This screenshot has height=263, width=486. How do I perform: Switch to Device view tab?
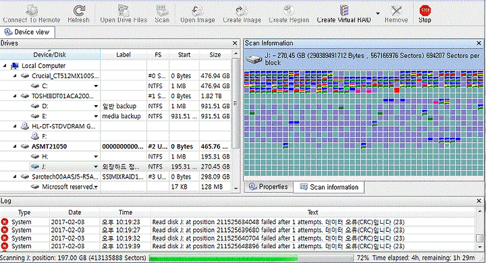click(27, 32)
